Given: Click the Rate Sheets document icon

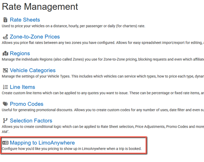Looking at the screenshot, I should [x=5, y=20].
